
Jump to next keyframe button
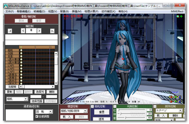[53, 31]
